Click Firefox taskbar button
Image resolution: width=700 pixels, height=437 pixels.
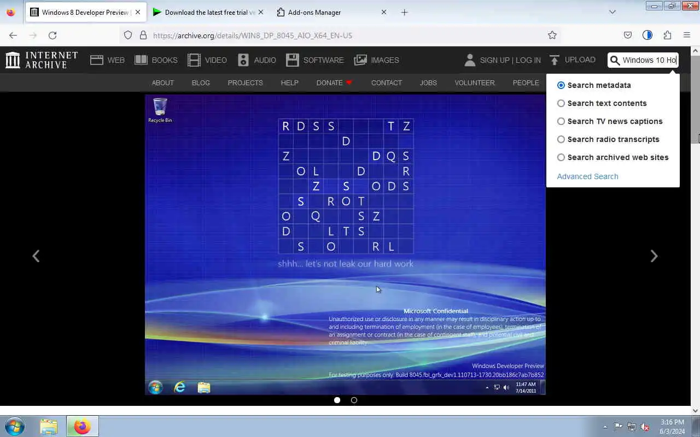[x=82, y=426]
